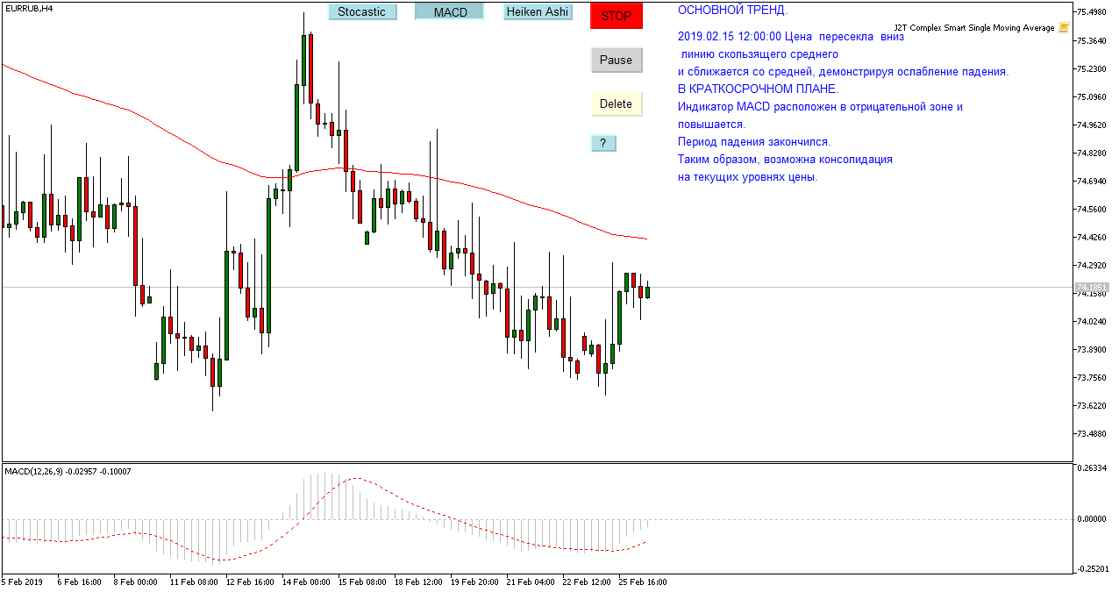Click the 22 Feb 12:00 time axis label
Viewport: 1119px width, 592px height.
pyautogui.click(x=586, y=581)
